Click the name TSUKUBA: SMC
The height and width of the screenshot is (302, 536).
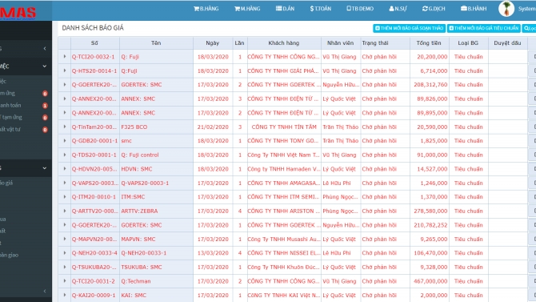point(141,267)
